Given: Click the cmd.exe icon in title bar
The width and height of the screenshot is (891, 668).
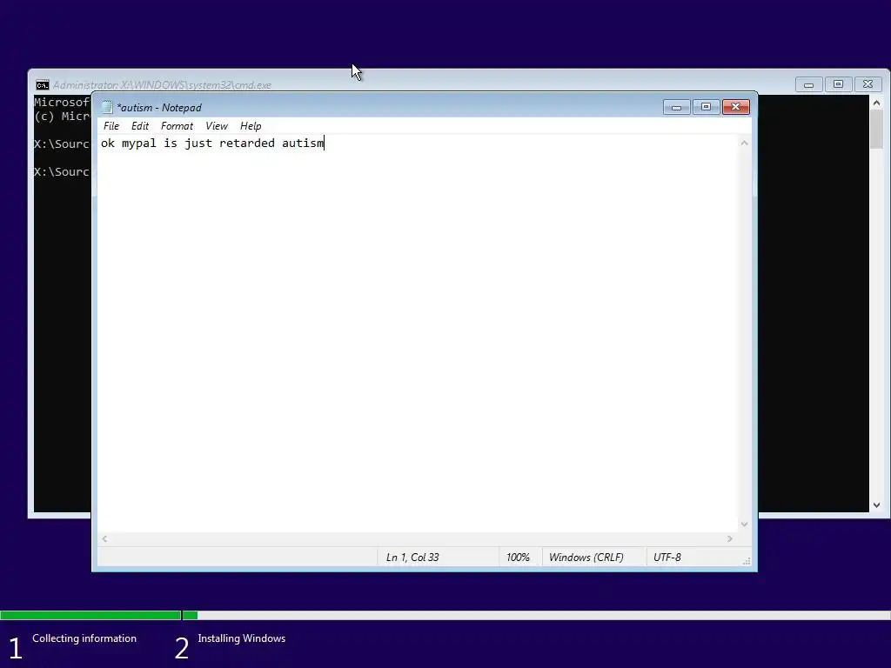Looking at the screenshot, I should (x=42, y=85).
